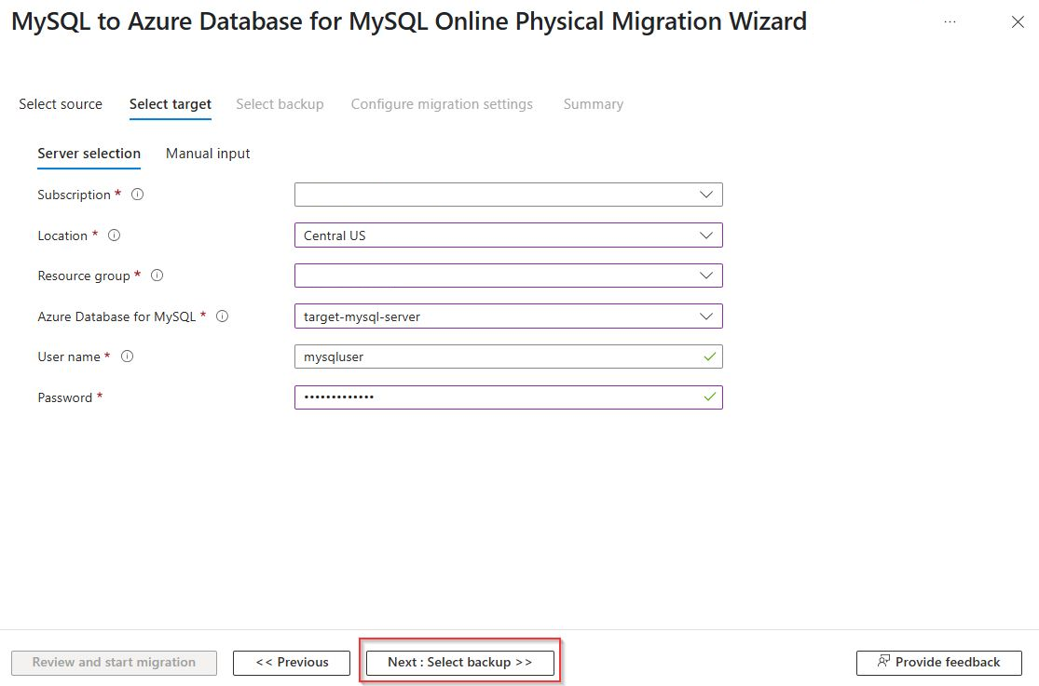The width and height of the screenshot is (1039, 686).
Task: Open the Subscription dropdown
Action: 508,195
